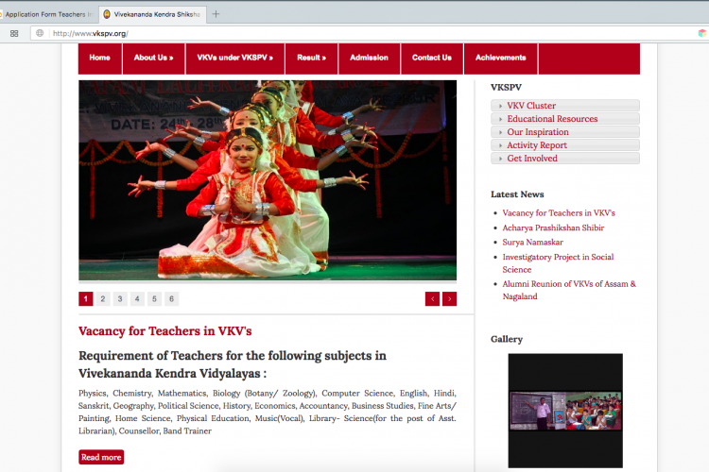This screenshot has height=472, width=709.
Task: Open the new tab plus button
Action: [216, 14]
